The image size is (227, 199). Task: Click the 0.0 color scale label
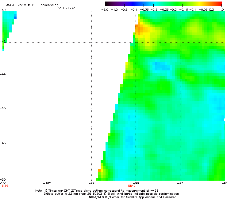point(212,10)
